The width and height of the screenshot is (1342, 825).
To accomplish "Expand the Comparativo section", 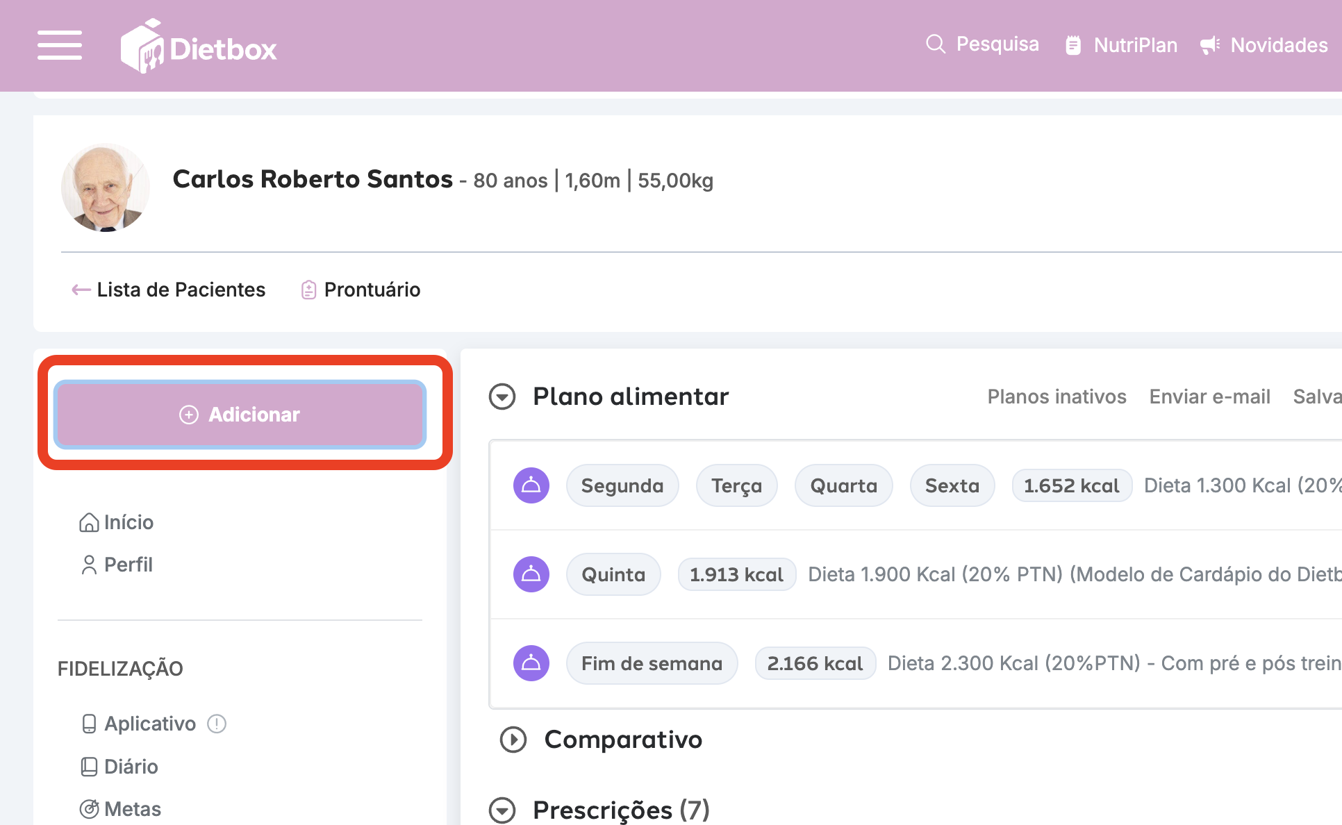I will click(513, 740).
